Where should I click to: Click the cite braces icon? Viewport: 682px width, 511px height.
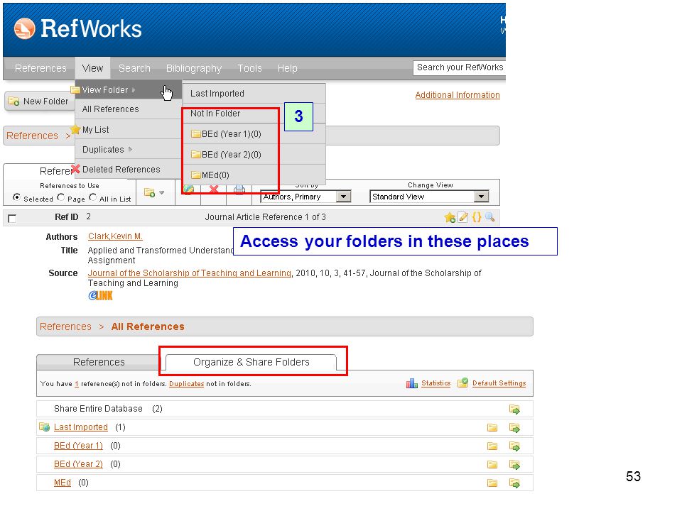pos(477,217)
